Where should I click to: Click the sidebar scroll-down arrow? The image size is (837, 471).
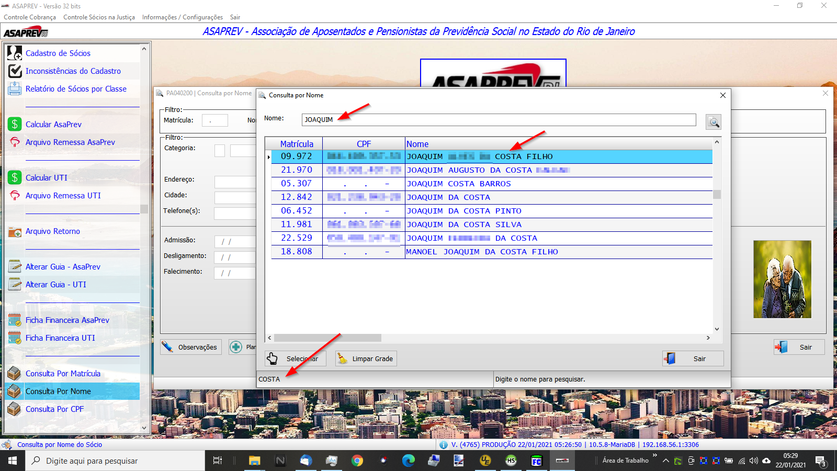144,428
